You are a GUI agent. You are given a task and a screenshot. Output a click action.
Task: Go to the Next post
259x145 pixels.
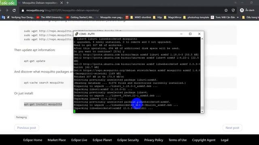click(x=232, y=128)
